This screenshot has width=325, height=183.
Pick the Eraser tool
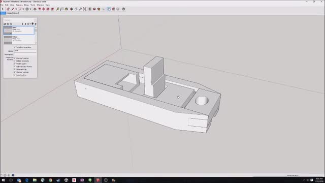[8, 9]
